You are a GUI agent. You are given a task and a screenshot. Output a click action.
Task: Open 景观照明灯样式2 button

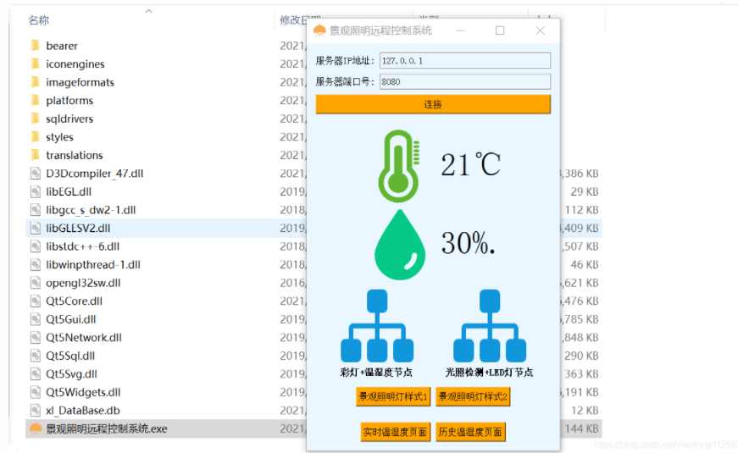click(x=473, y=396)
